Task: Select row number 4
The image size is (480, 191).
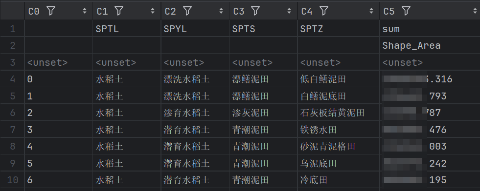Action: (x=12, y=79)
